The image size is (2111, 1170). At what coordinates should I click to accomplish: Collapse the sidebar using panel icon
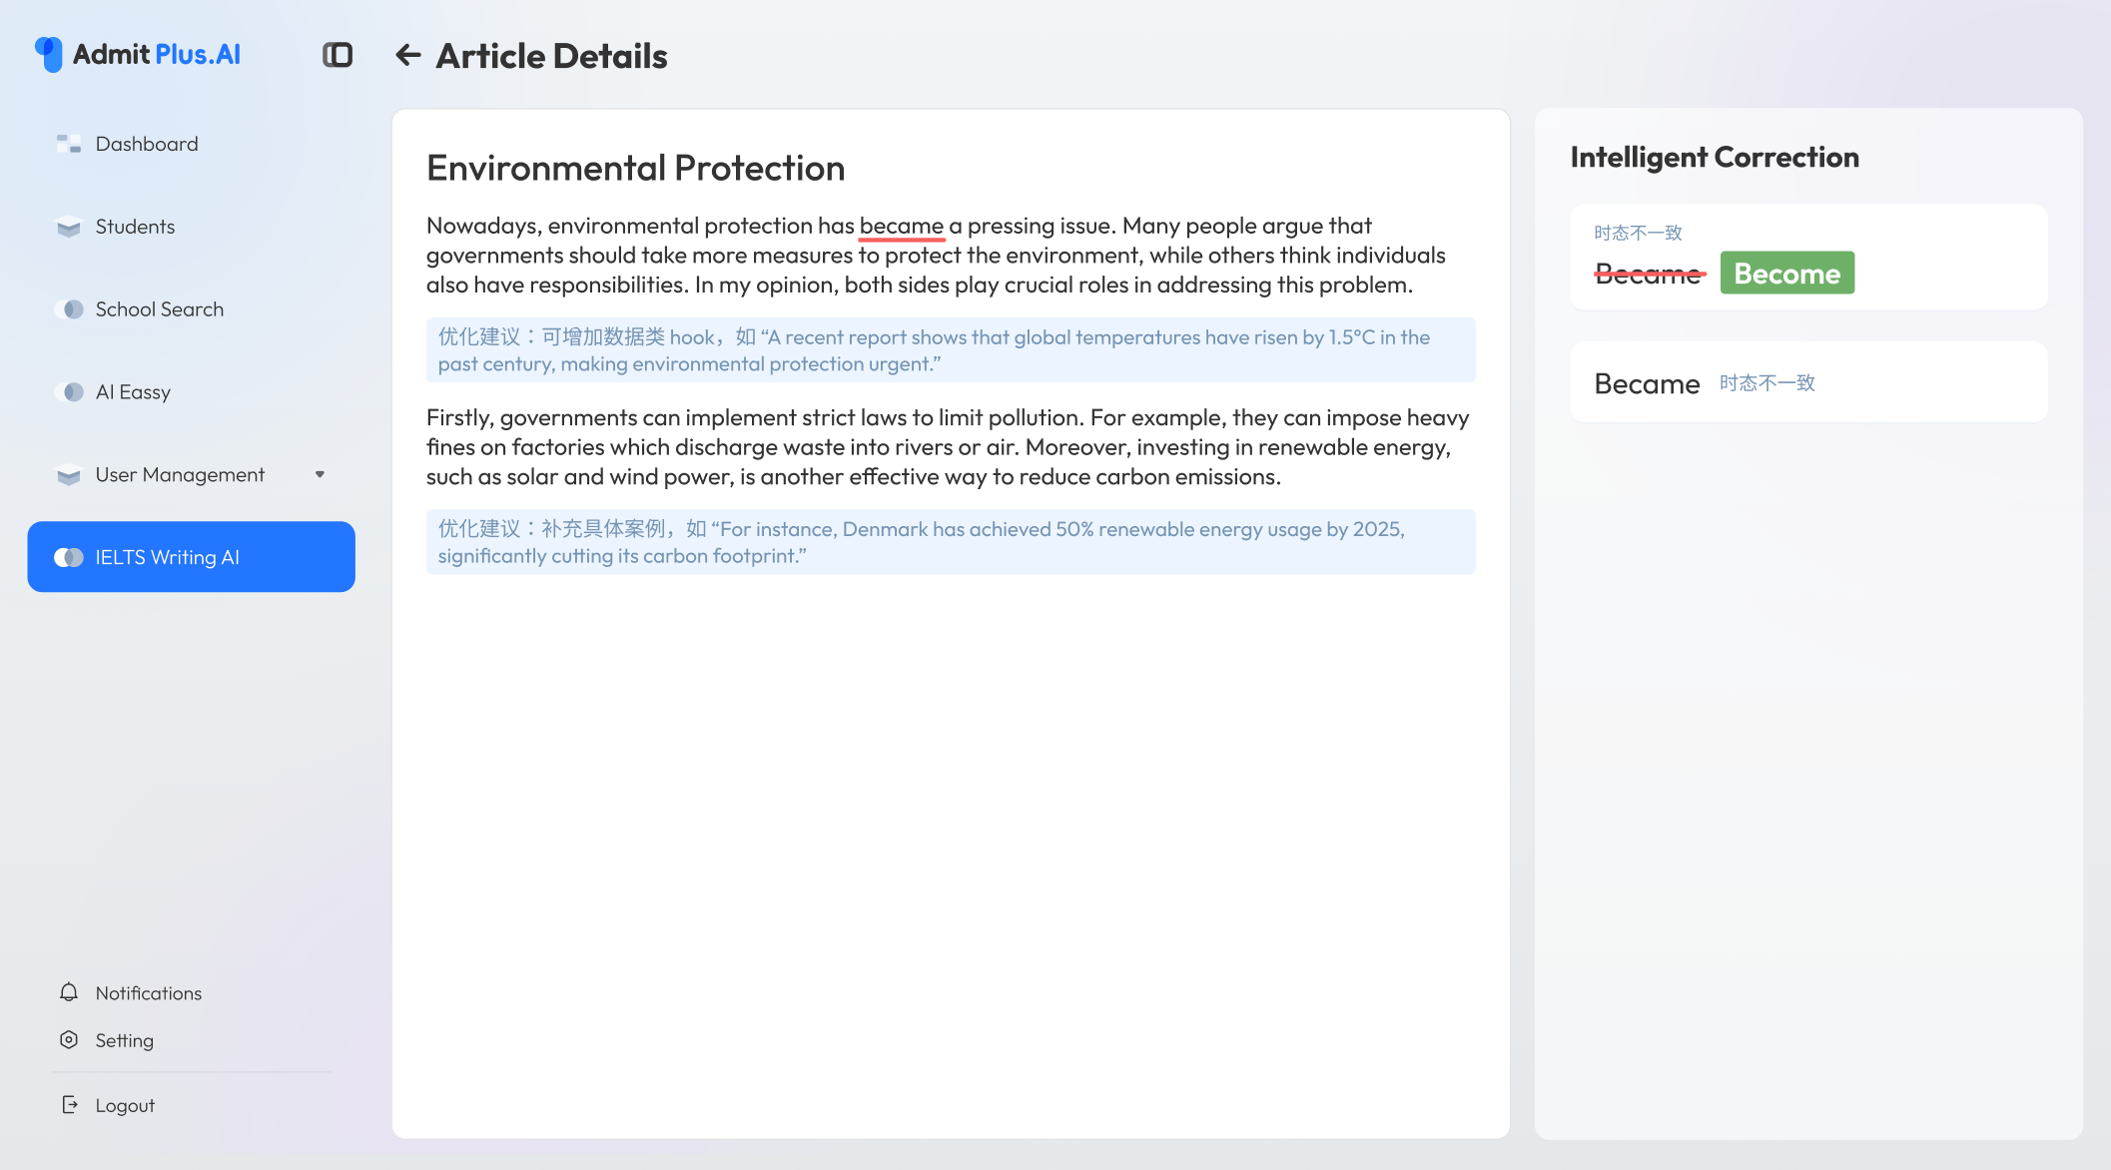tap(338, 55)
